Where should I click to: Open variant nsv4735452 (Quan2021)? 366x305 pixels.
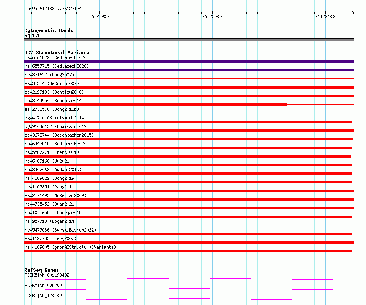point(51,204)
